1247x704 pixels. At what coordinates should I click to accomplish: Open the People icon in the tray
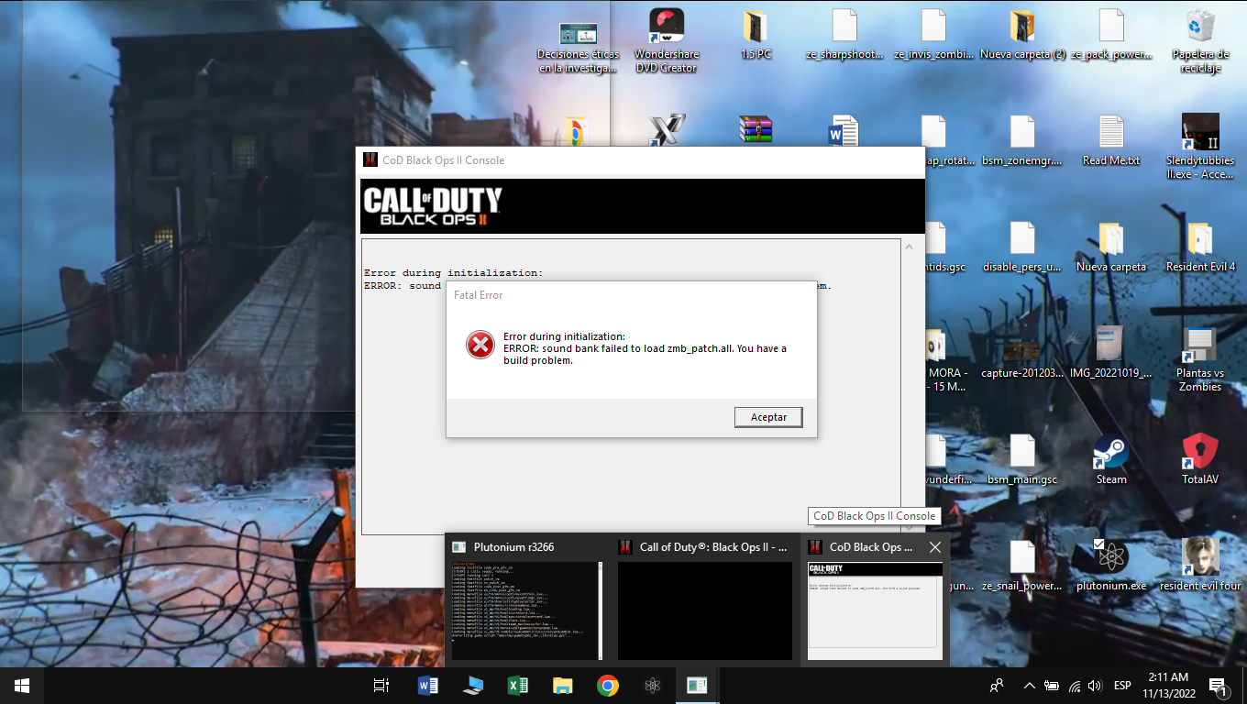997,686
